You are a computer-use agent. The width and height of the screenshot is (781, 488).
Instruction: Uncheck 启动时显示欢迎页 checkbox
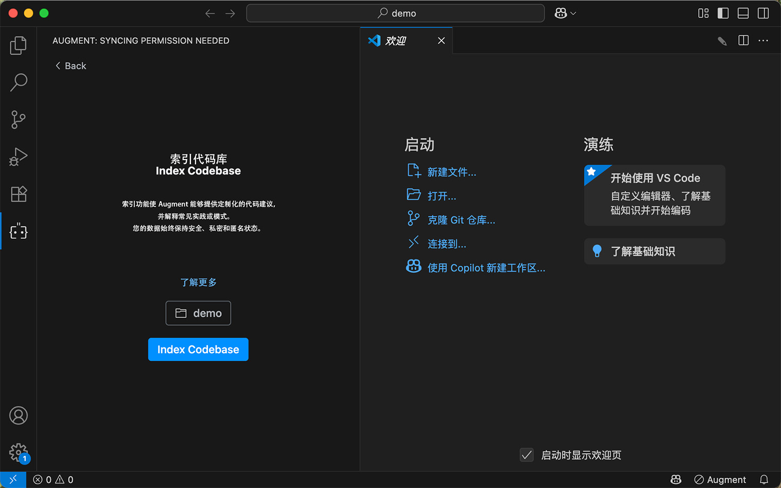(526, 455)
